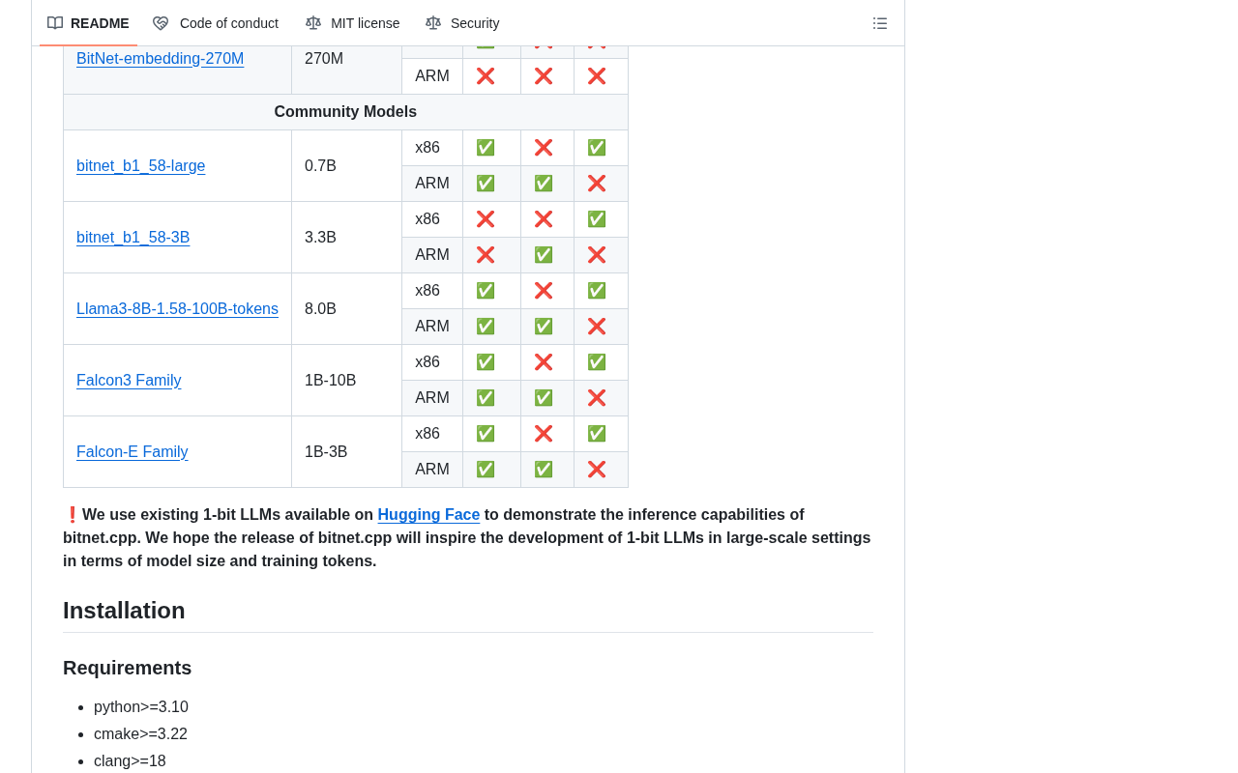Select the 8.0B parameter cell
Viewport: 1238px width, 773px height.
click(346, 309)
